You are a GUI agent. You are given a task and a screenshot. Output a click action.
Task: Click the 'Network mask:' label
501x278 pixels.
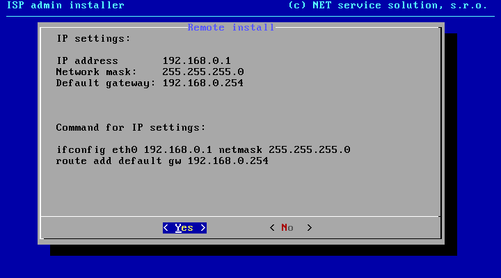click(x=97, y=72)
